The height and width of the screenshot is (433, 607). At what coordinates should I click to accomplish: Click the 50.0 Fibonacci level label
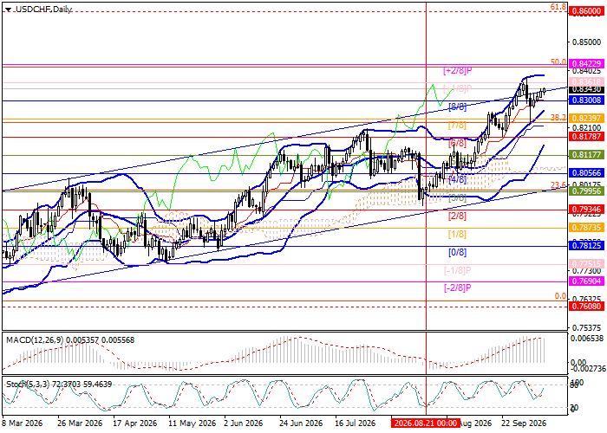[x=558, y=61]
